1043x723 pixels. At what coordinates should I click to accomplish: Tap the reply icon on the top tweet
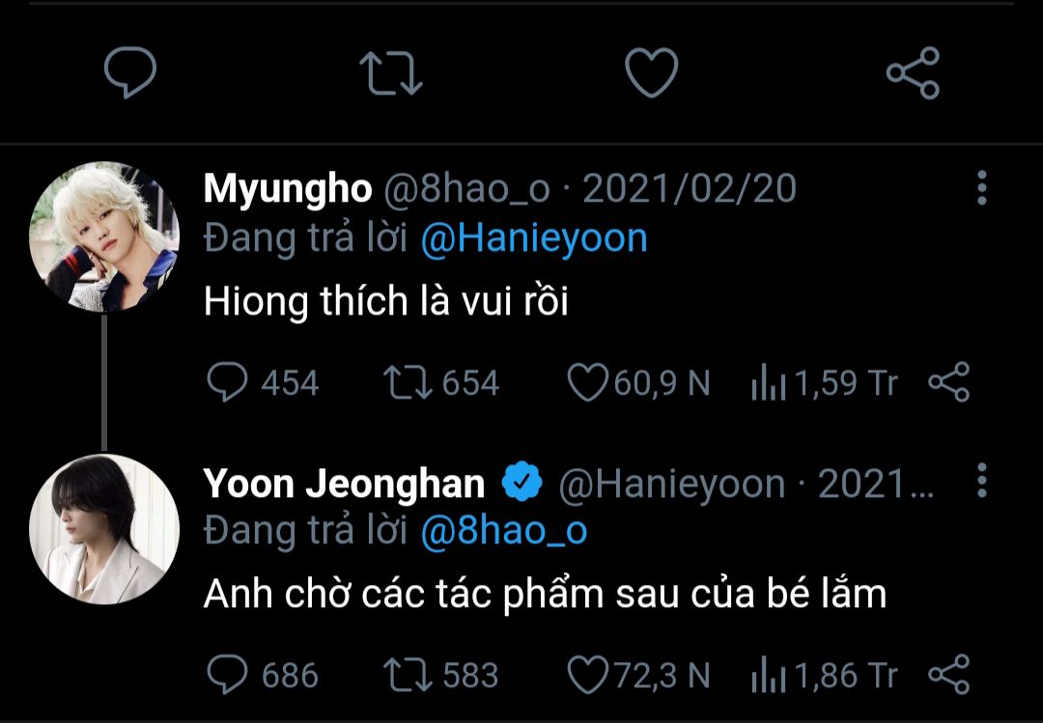pos(129,73)
